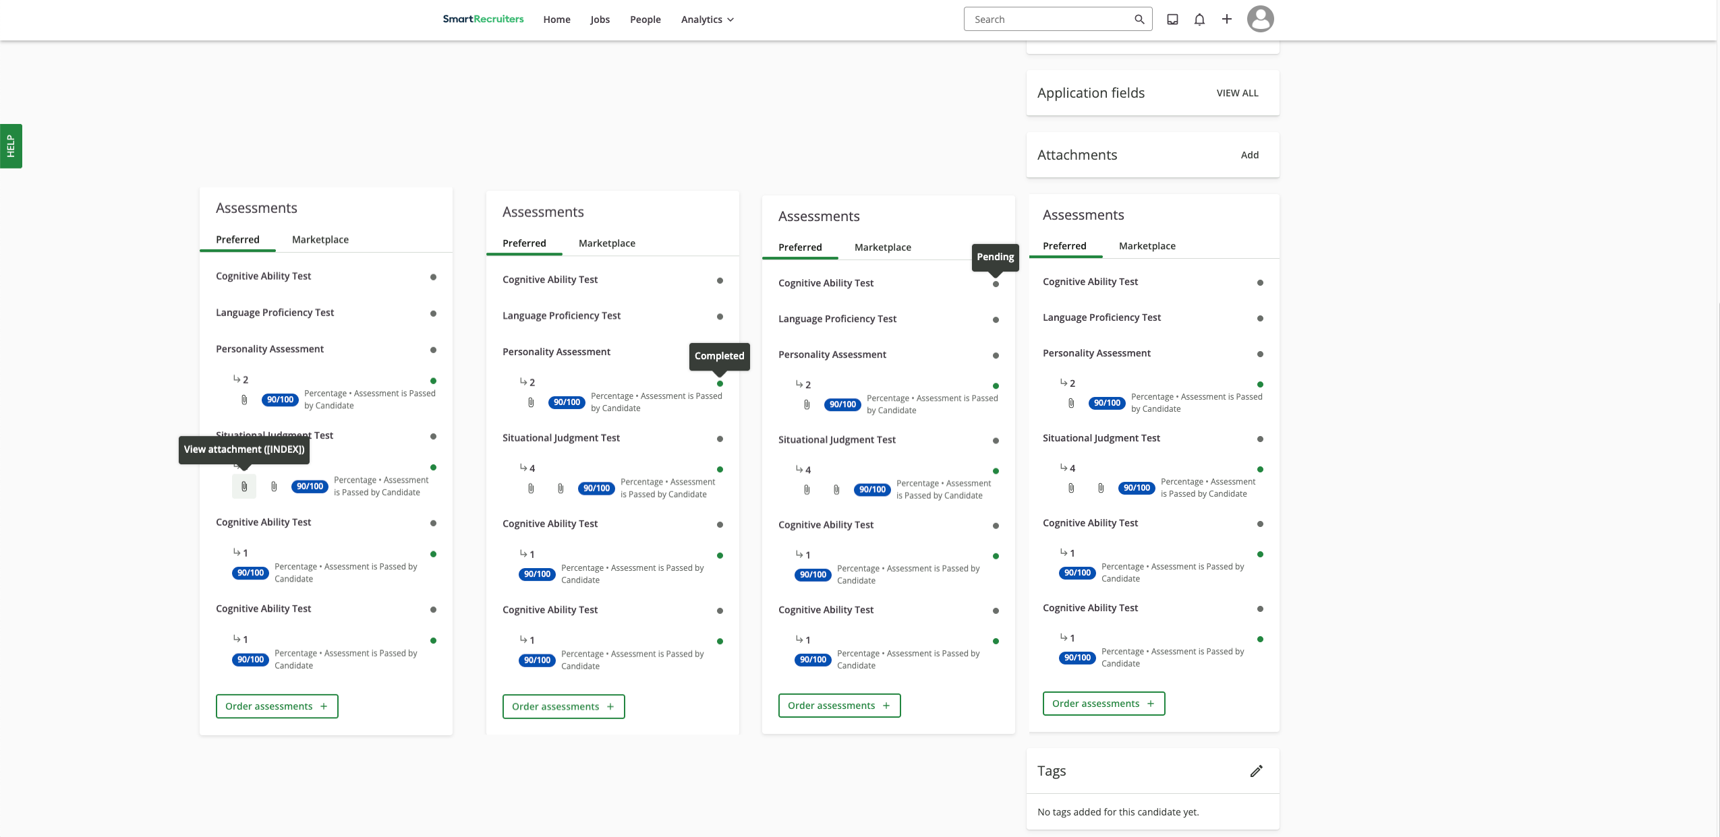Viewport: 1720px width, 837px height.
Task: Click the 90/100 score badge on Personality Assessment
Action: tap(279, 399)
